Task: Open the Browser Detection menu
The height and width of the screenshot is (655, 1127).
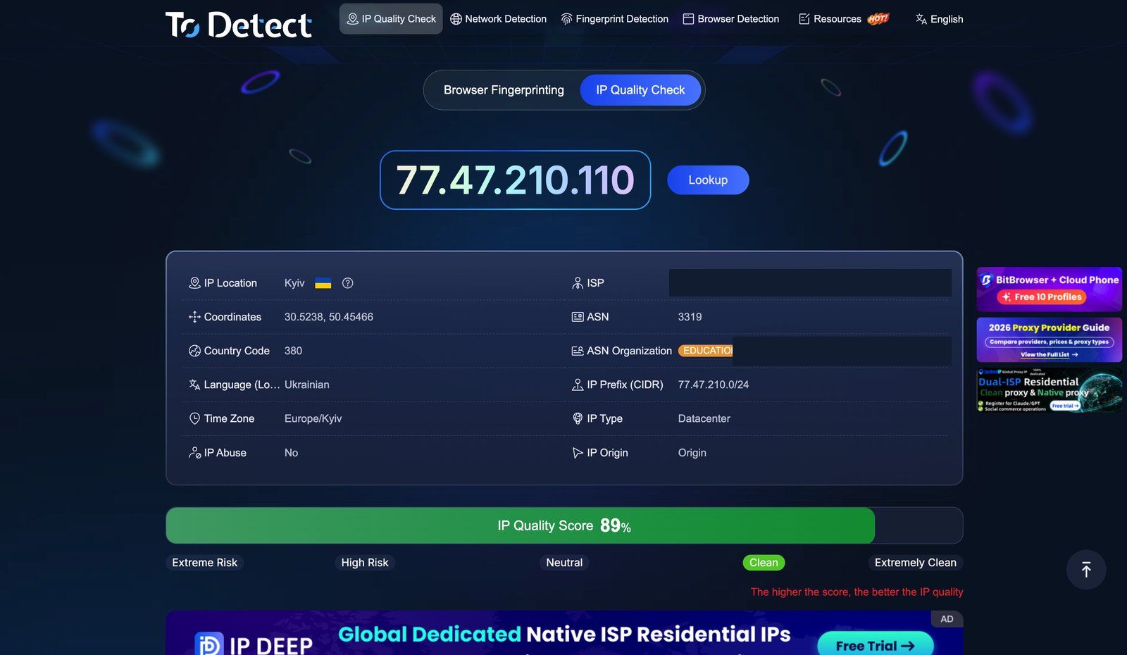Action: click(731, 19)
